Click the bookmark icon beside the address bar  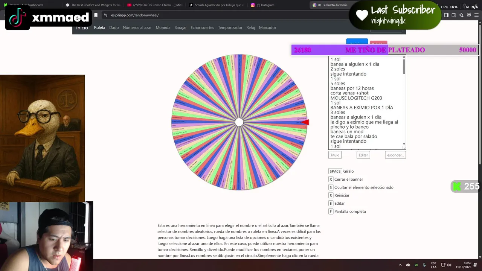96,15
